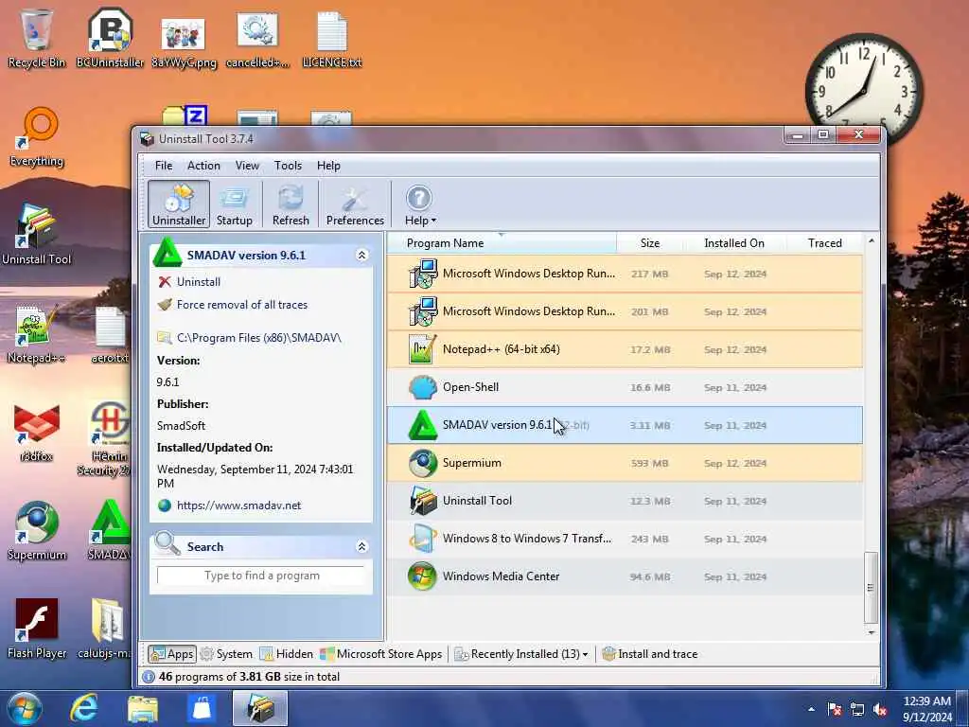
Task: Select the Notepad++ desktop shortcut
Action: (37, 334)
